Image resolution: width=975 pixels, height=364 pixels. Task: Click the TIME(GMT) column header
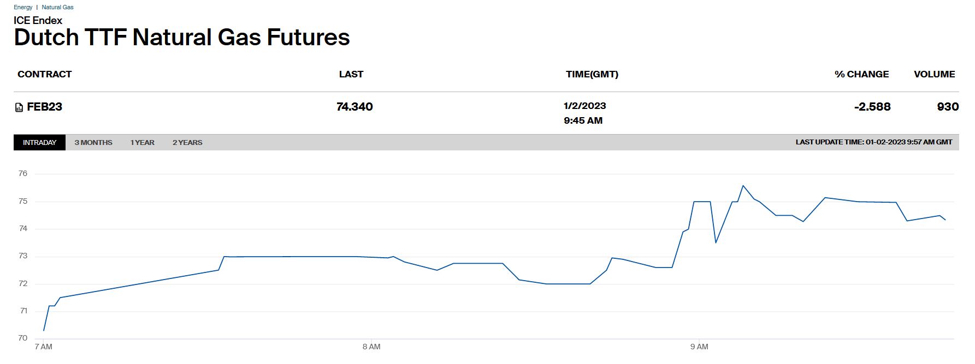pyautogui.click(x=592, y=74)
